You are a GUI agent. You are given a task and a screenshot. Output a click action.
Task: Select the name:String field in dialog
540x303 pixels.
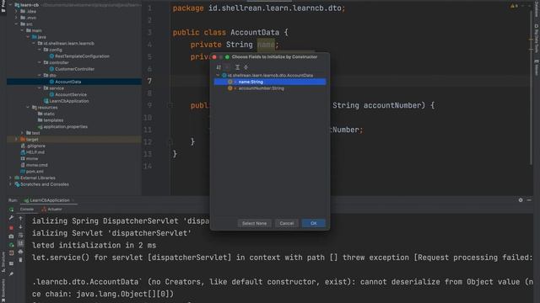pyautogui.click(x=270, y=82)
